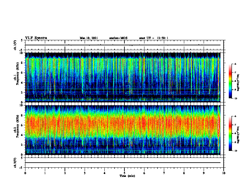This screenshot has height=194, width=252.
Task: Click the "ch.3(V)" waveform axis label
Action: point(15,163)
